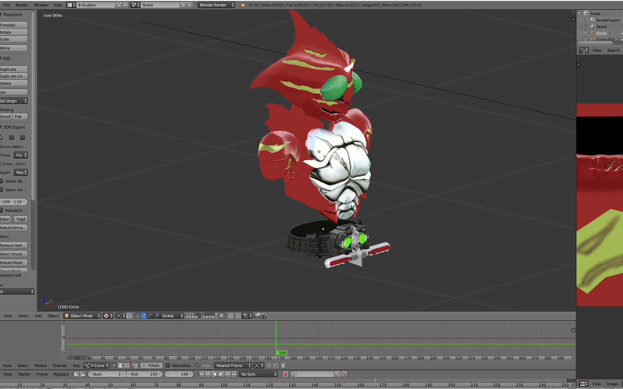Click delete keyframe crossed-key icon

(x=344, y=374)
